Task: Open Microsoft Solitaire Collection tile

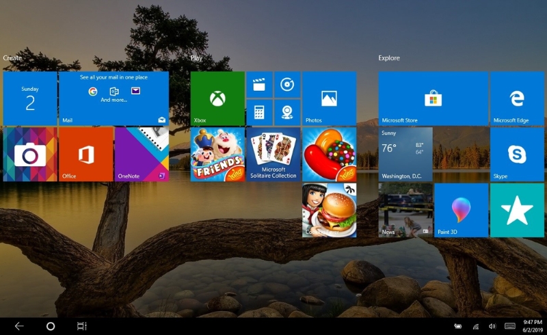Action: point(273,155)
